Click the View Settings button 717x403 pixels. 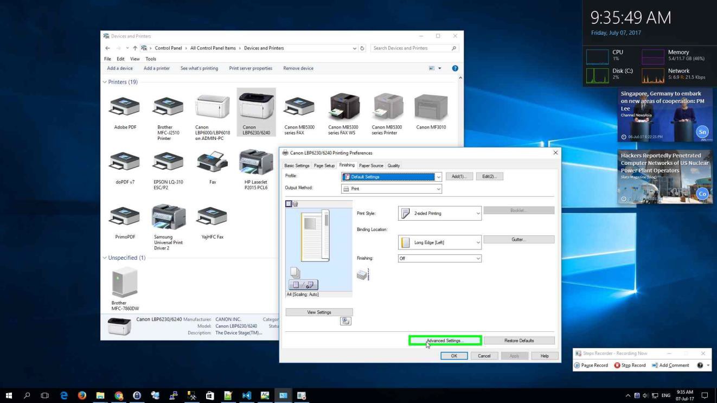click(x=319, y=312)
